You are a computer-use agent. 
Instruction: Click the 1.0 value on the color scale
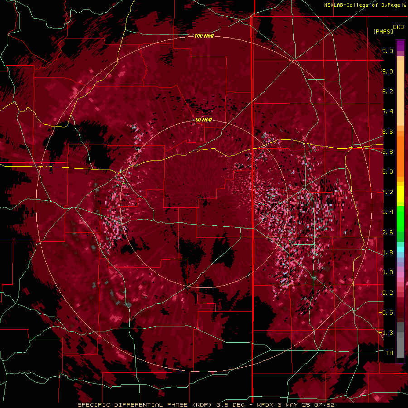click(388, 272)
